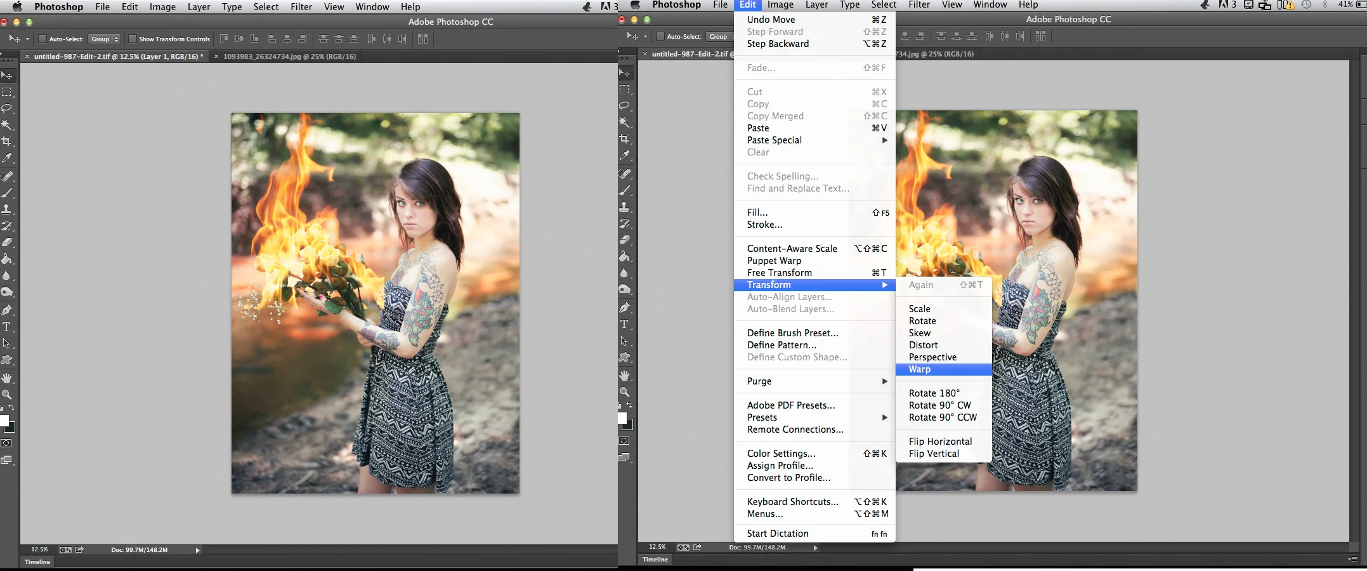The image size is (1367, 571).
Task: Open Timeline panel in left window
Action: pyautogui.click(x=37, y=562)
